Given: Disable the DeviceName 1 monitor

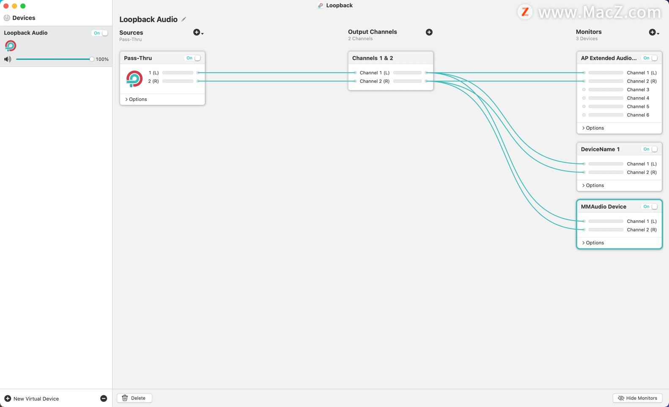Looking at the screenshot, I should (x=650, y=149).
